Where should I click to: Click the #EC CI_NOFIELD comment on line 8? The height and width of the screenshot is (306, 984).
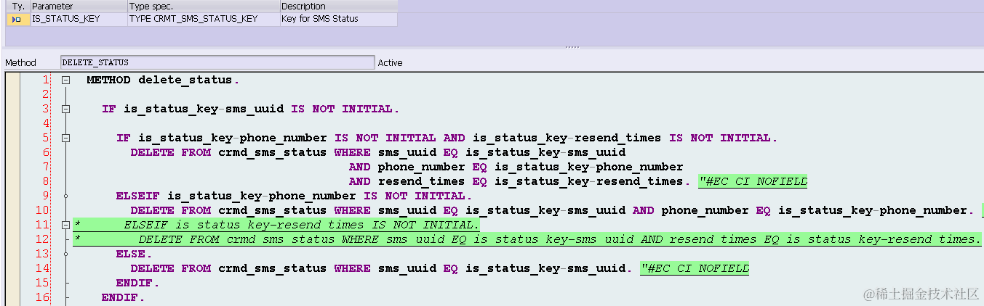coord(753,181)
